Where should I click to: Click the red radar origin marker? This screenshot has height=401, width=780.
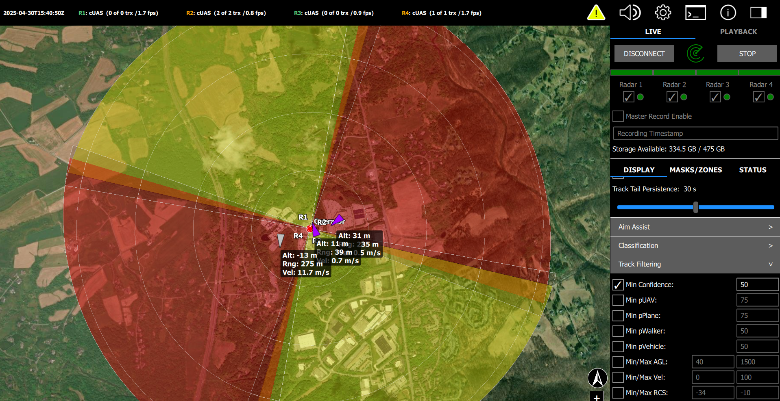click(309, 229)
